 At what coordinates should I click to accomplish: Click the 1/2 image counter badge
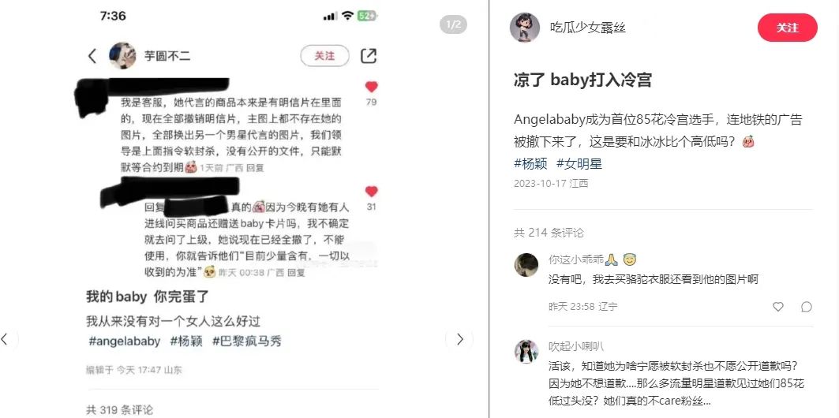(453, 24)
